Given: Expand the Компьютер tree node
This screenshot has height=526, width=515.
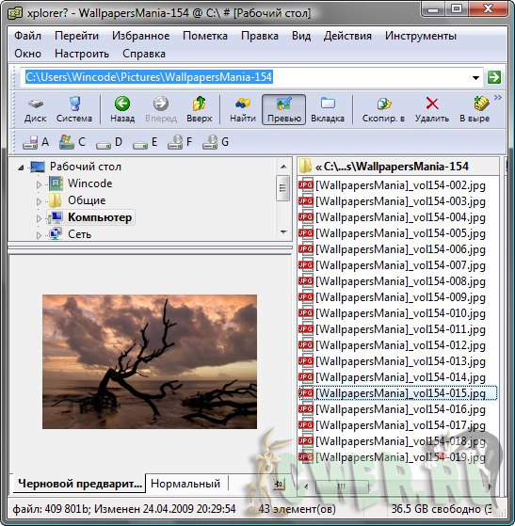Looking at the screenshot, I should pos(39,218).
